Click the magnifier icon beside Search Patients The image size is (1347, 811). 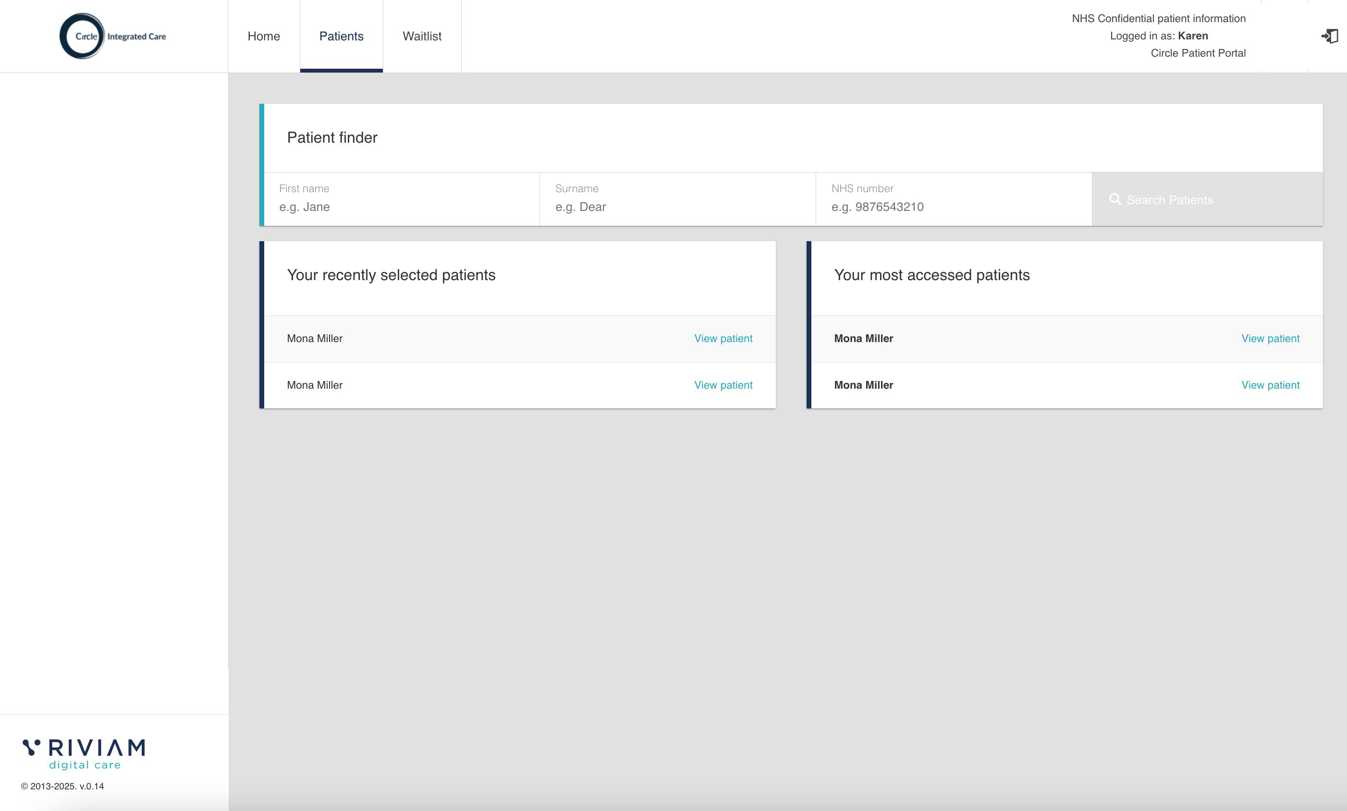click(x=1115, y=199)
